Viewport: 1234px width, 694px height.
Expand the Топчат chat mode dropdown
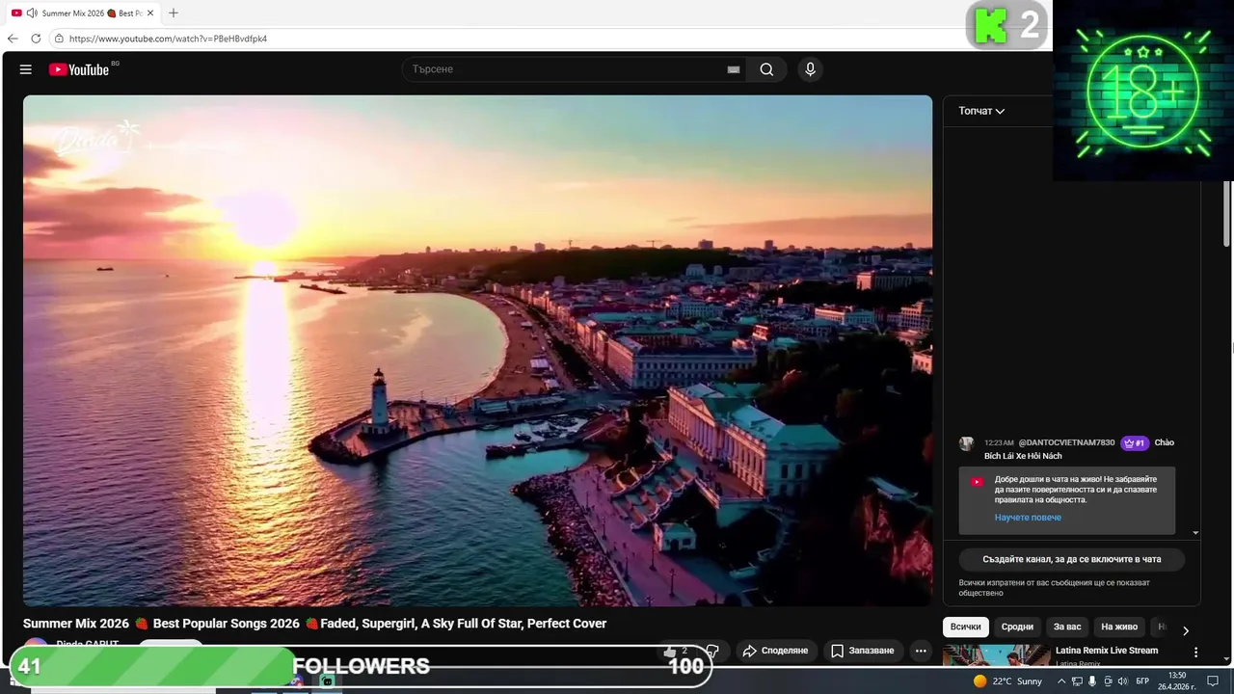click(981, 111)
